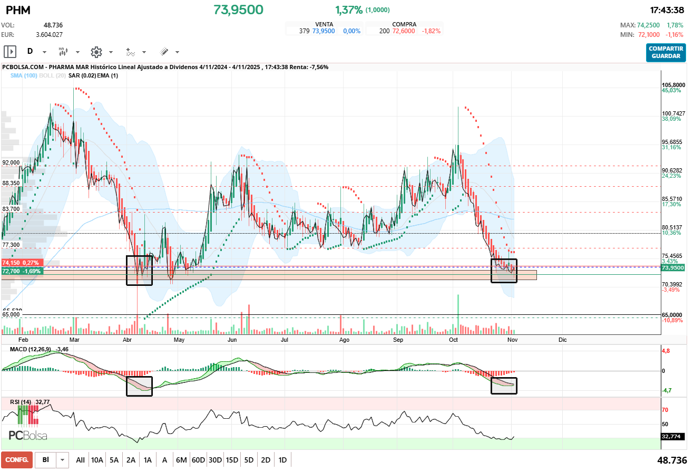Image resolution: width=694 pixels, height=471 pixels.
Task: Click the add indicator icon
Action: coord(130,52)
